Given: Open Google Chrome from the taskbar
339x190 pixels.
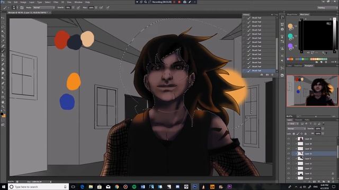Looking at the screenshot, I should 117,187.
